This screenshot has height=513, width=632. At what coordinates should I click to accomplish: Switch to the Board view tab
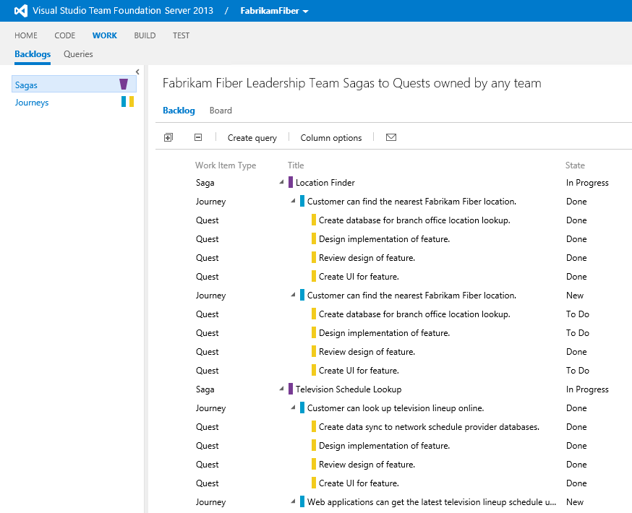click(x=221, y=111)
